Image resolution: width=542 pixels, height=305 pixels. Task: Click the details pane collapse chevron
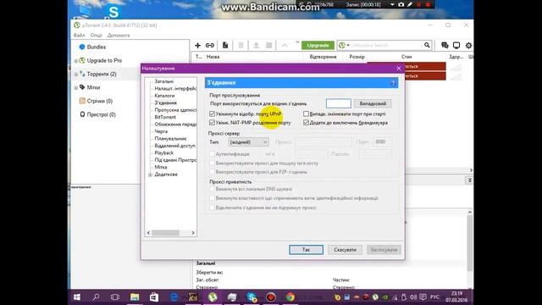tap(469, 180)
